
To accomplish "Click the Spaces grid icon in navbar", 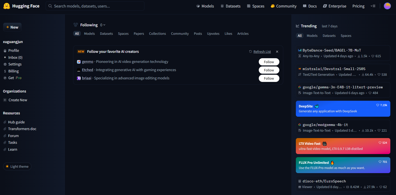I will click(248, 6).
